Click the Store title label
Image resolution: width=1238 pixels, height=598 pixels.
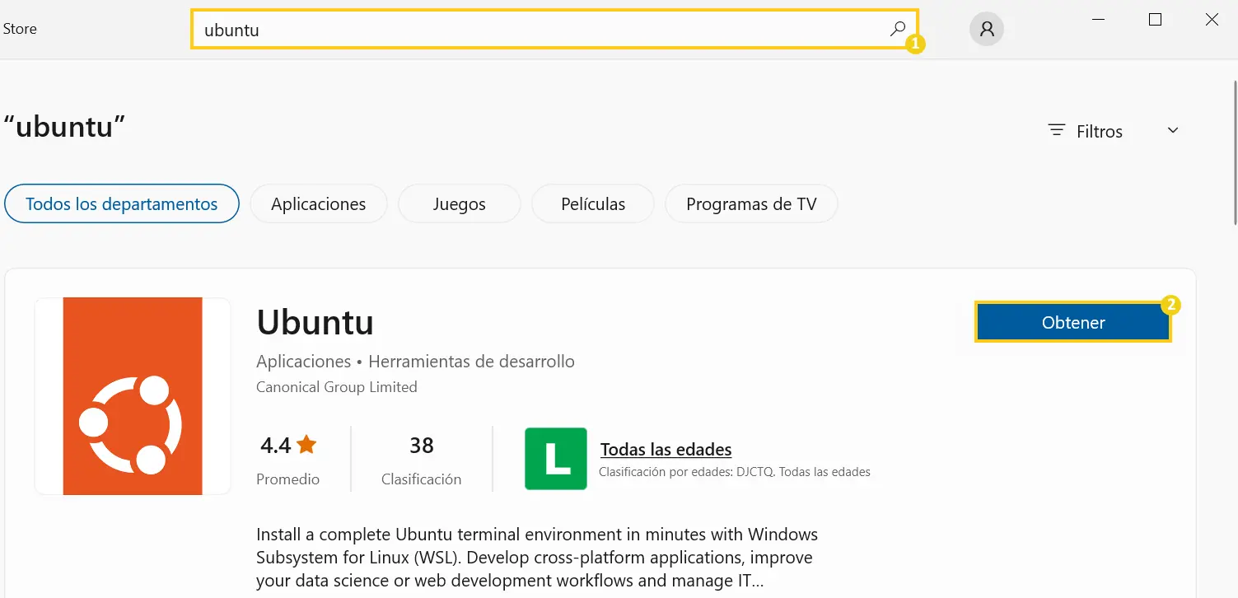pos(20,29)
